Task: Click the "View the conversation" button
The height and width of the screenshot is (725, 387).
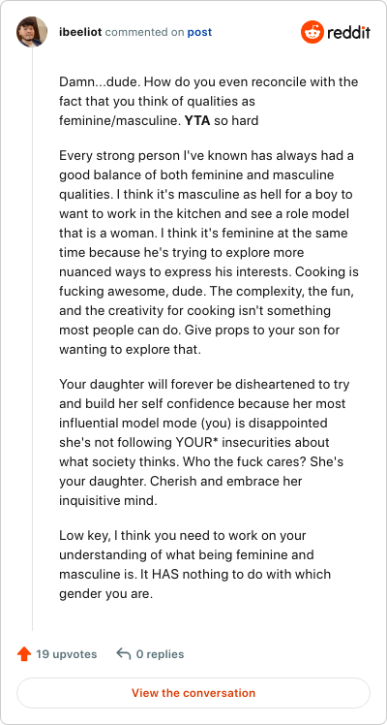Action: point(193,693)
